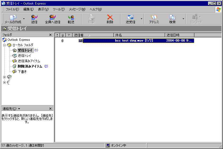Image resolution: width=223 pixels, height=149 pixels.
Task: Open the 編集(E) menu
Action: coord(29,9)
